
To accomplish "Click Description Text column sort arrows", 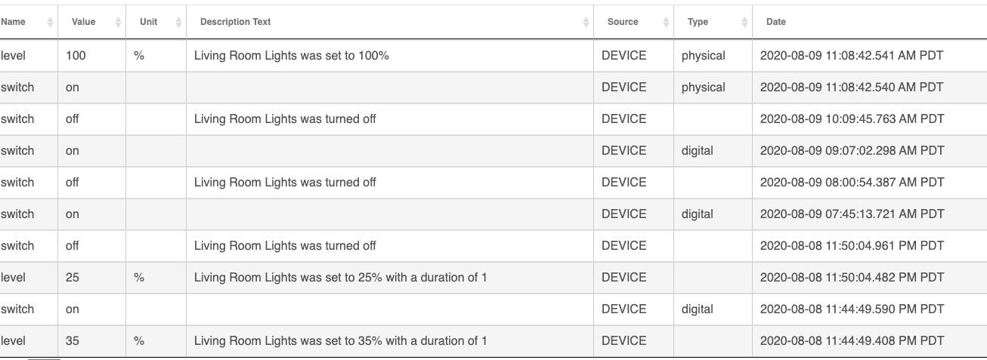I will [x=586, y=23].
